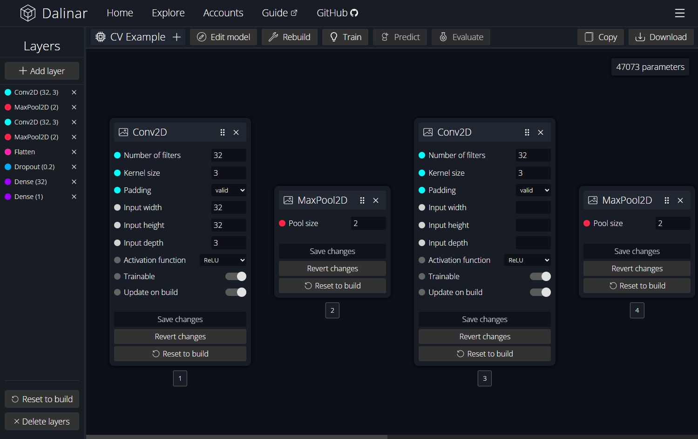Turn off Trainable on the second Conv2D card
698x439 pixels.
[540, 276]
